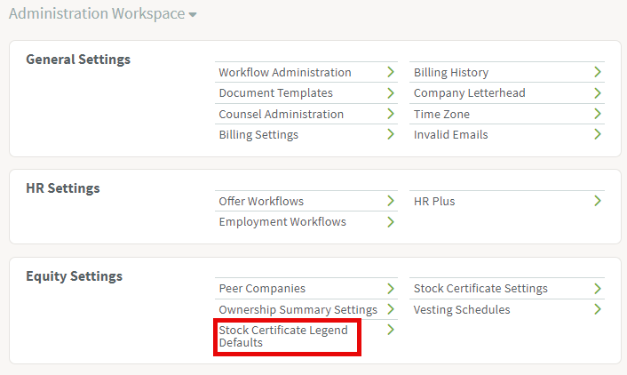Click the arrow beside Company Letterhead
The height and width of the screenshot is (375, 627).
598,92
